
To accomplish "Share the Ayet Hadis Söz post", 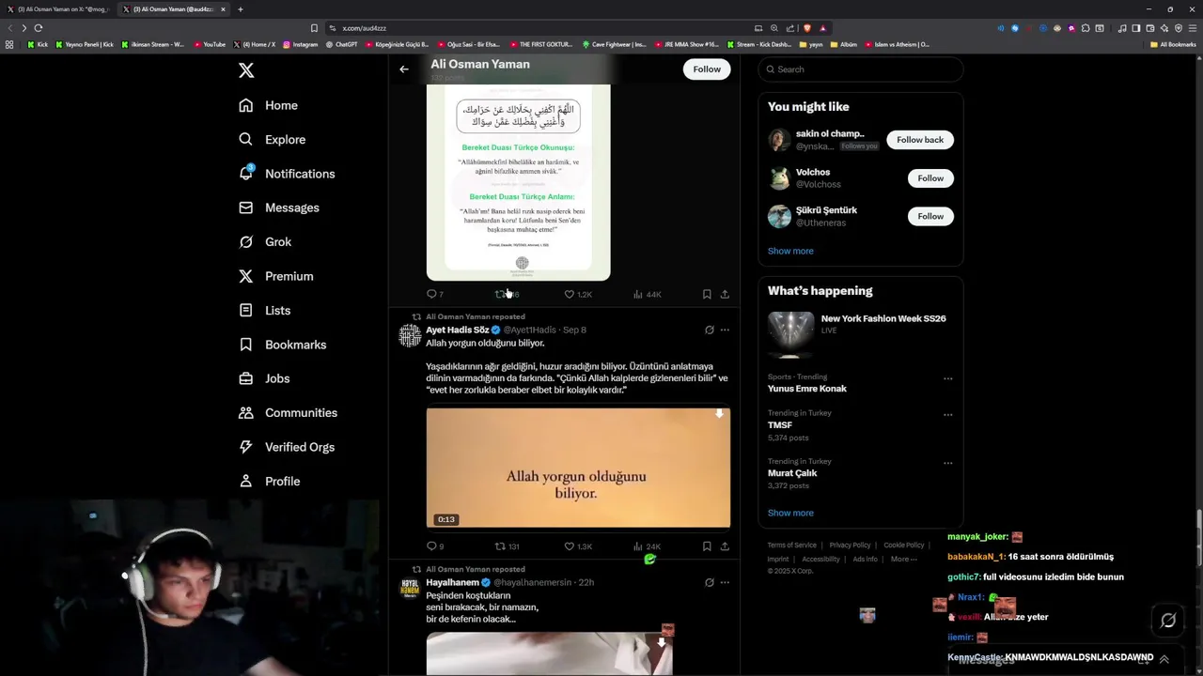I will pyautogui.click(x=725, y=546).
